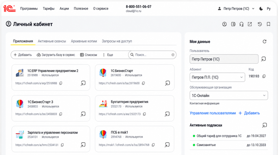Click the 1C logo in header
The image size is (278, 155).
click(x=10, y=8)
